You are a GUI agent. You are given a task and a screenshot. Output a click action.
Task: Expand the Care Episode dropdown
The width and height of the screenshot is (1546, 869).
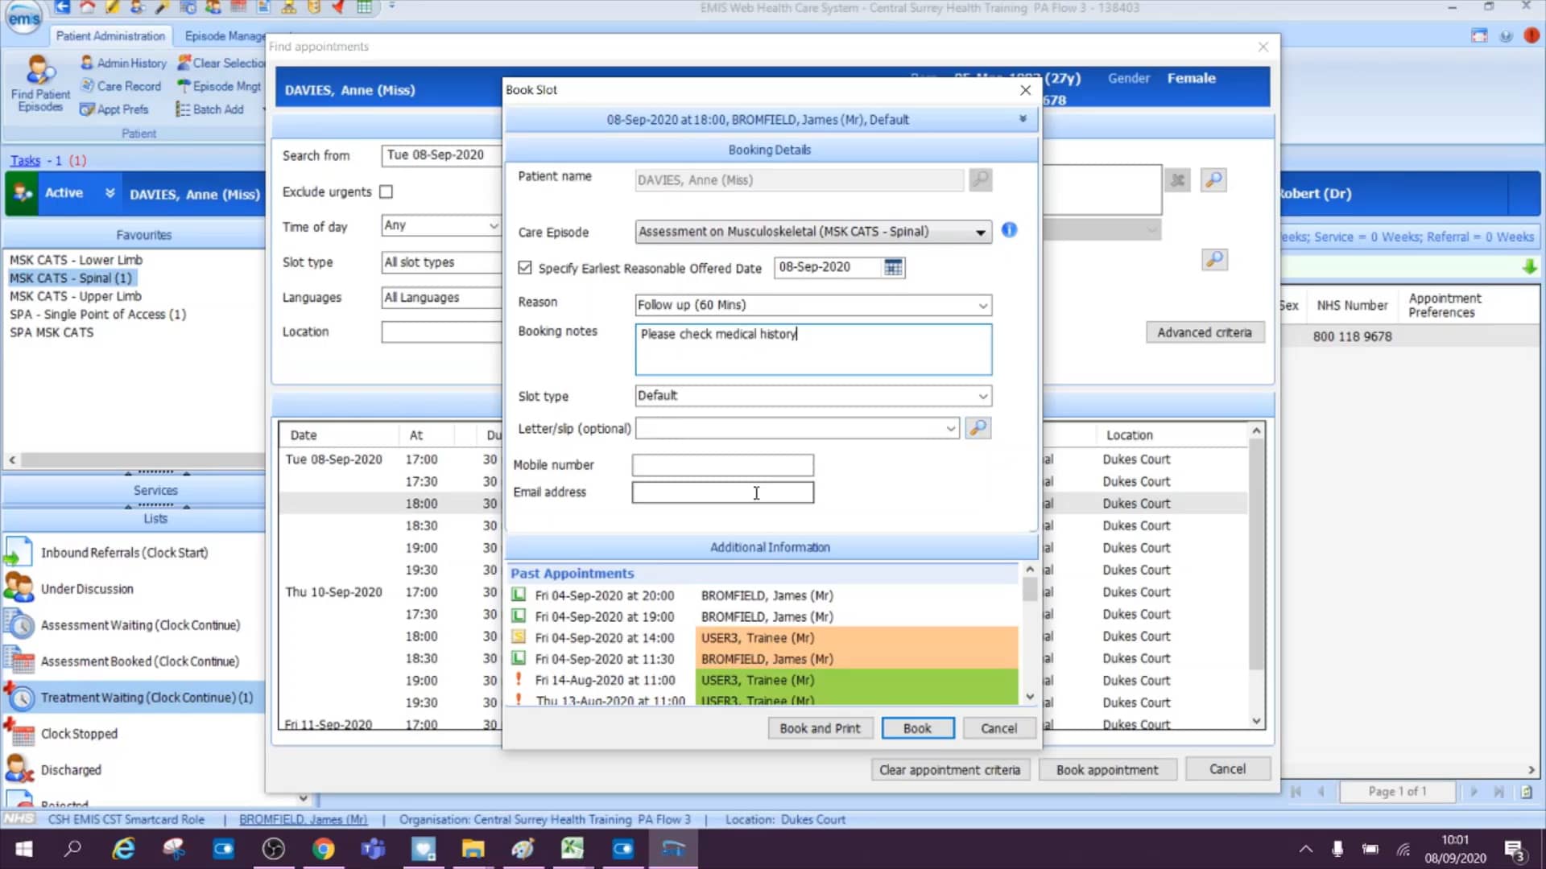[982, 232]
